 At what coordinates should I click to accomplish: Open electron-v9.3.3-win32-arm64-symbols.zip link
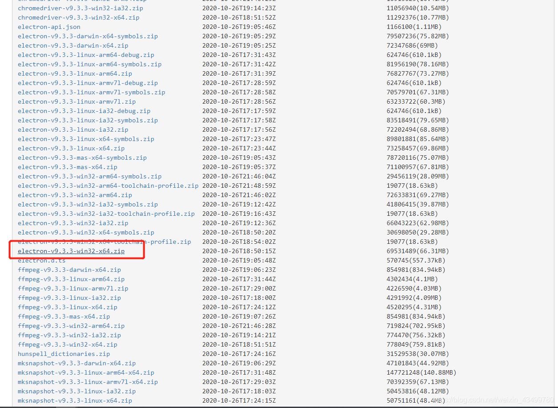coord(90,176)
